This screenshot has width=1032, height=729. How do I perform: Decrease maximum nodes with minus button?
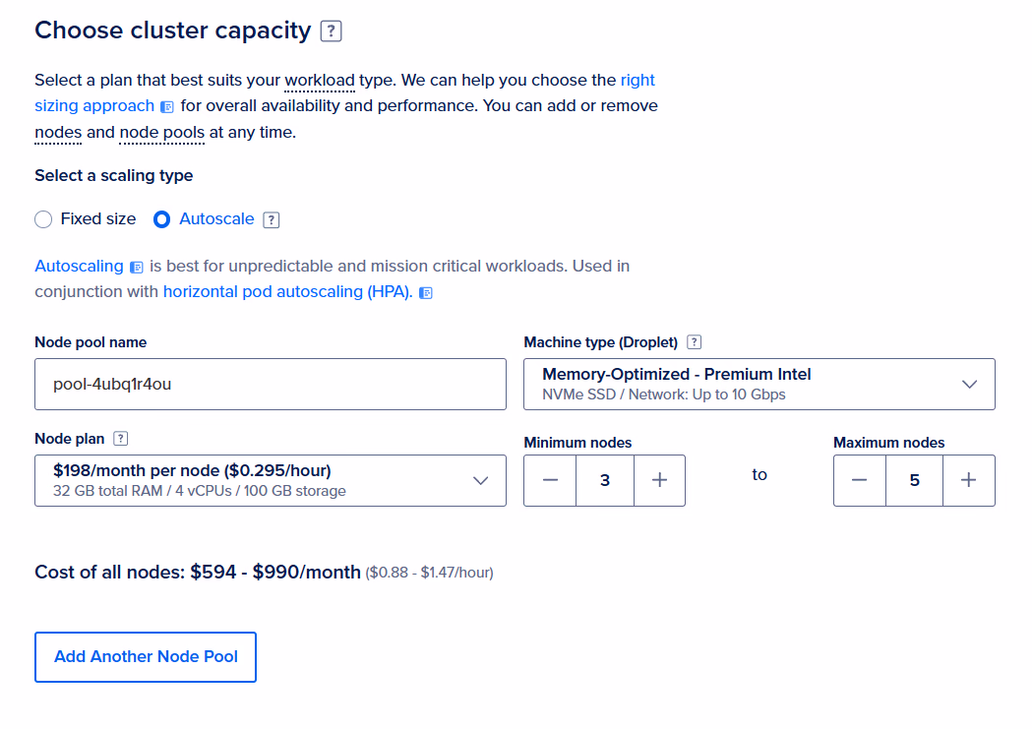click(860, 480)
